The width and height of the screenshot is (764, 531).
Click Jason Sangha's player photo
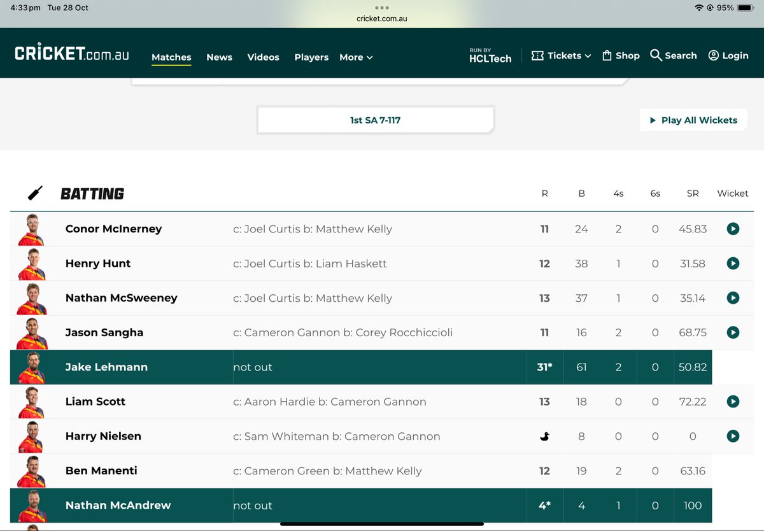31,332
